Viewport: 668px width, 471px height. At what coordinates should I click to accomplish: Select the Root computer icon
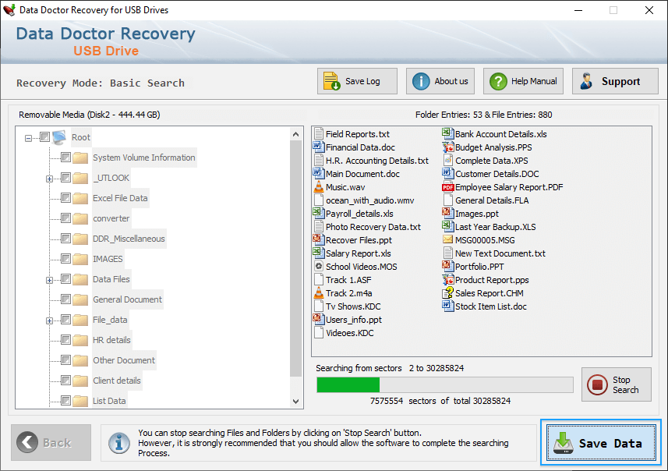pyautogui.click(x=59, y=137)
